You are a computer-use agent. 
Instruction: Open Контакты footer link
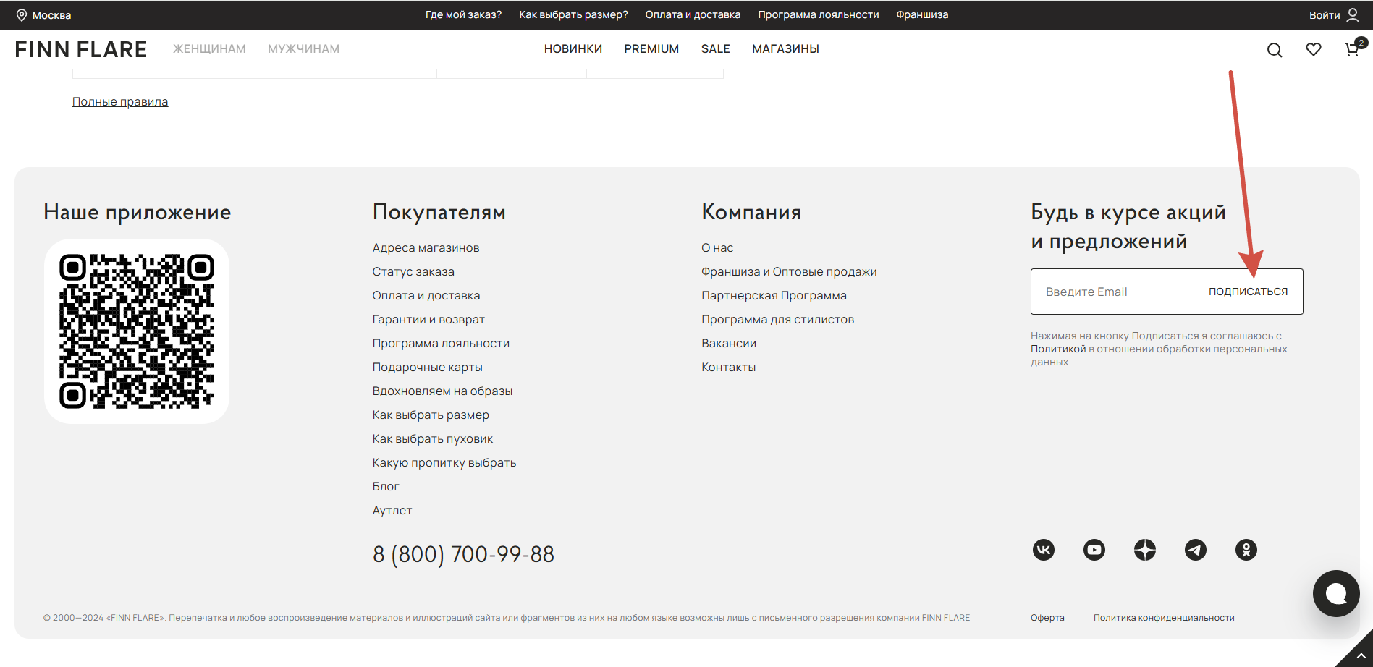point(728,367)
